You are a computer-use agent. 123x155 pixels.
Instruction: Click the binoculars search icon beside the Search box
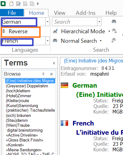pyautogui.click(x=114, y=22)
